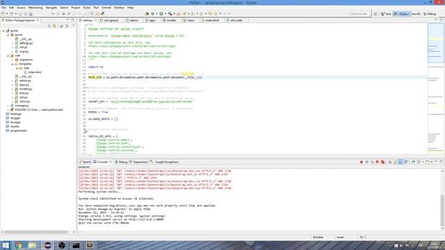The width and height of the screenshot is (445, 250).
Task: Open settings.py in Package Explorer
Action: (x=26, y=43)
